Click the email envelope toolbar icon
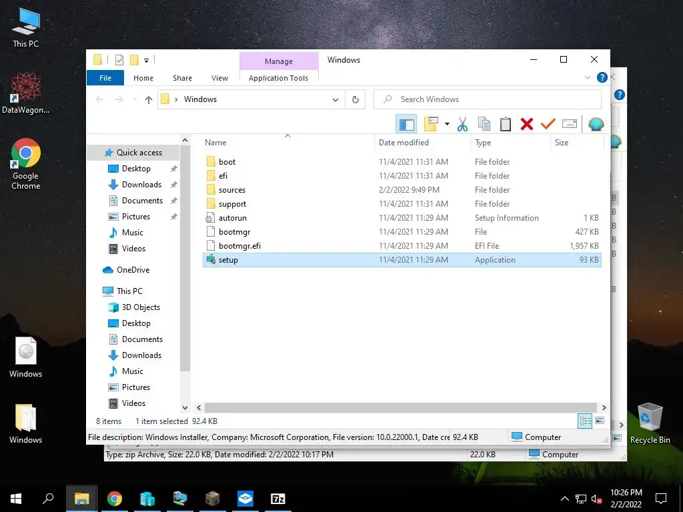683x512 pixels. (570, 124)
